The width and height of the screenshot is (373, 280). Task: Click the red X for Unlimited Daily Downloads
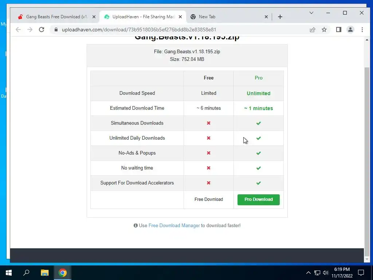(209, 138)
